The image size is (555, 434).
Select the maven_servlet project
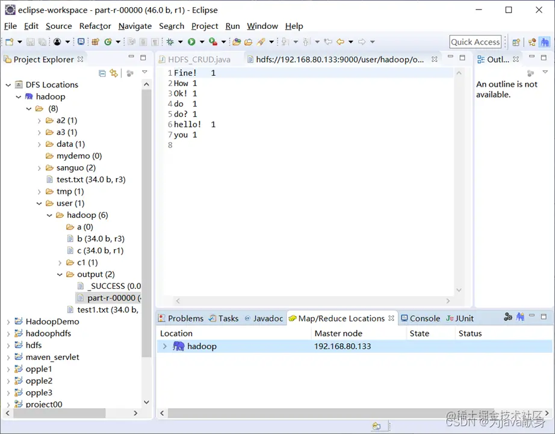tap(48, 357)
